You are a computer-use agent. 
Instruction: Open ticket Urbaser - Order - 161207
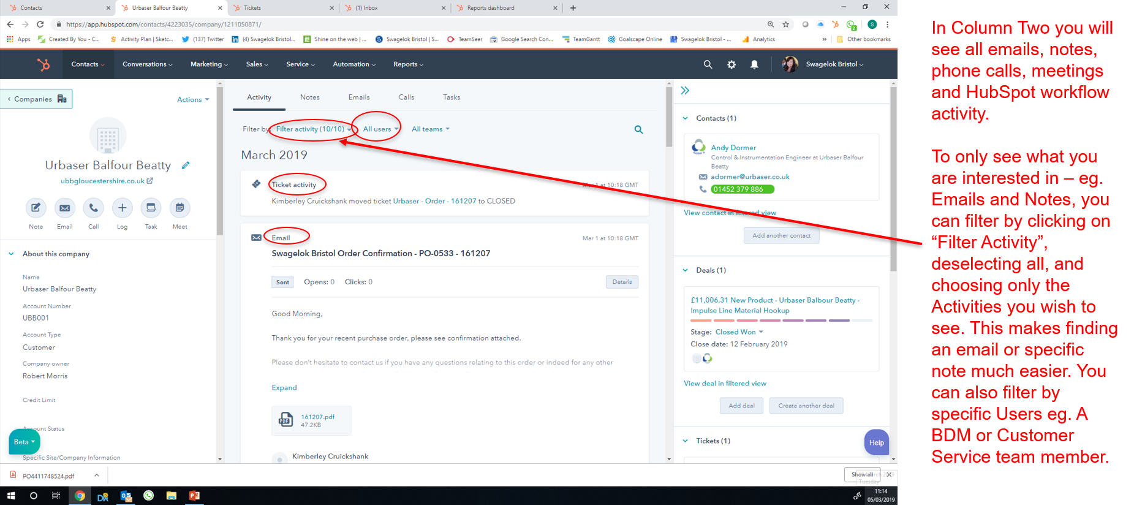click(x=434, y=201)
